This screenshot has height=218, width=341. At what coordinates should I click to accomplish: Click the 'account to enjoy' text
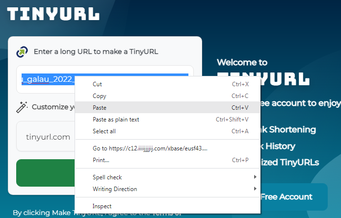pyautogui.click(x=306, y=103)
